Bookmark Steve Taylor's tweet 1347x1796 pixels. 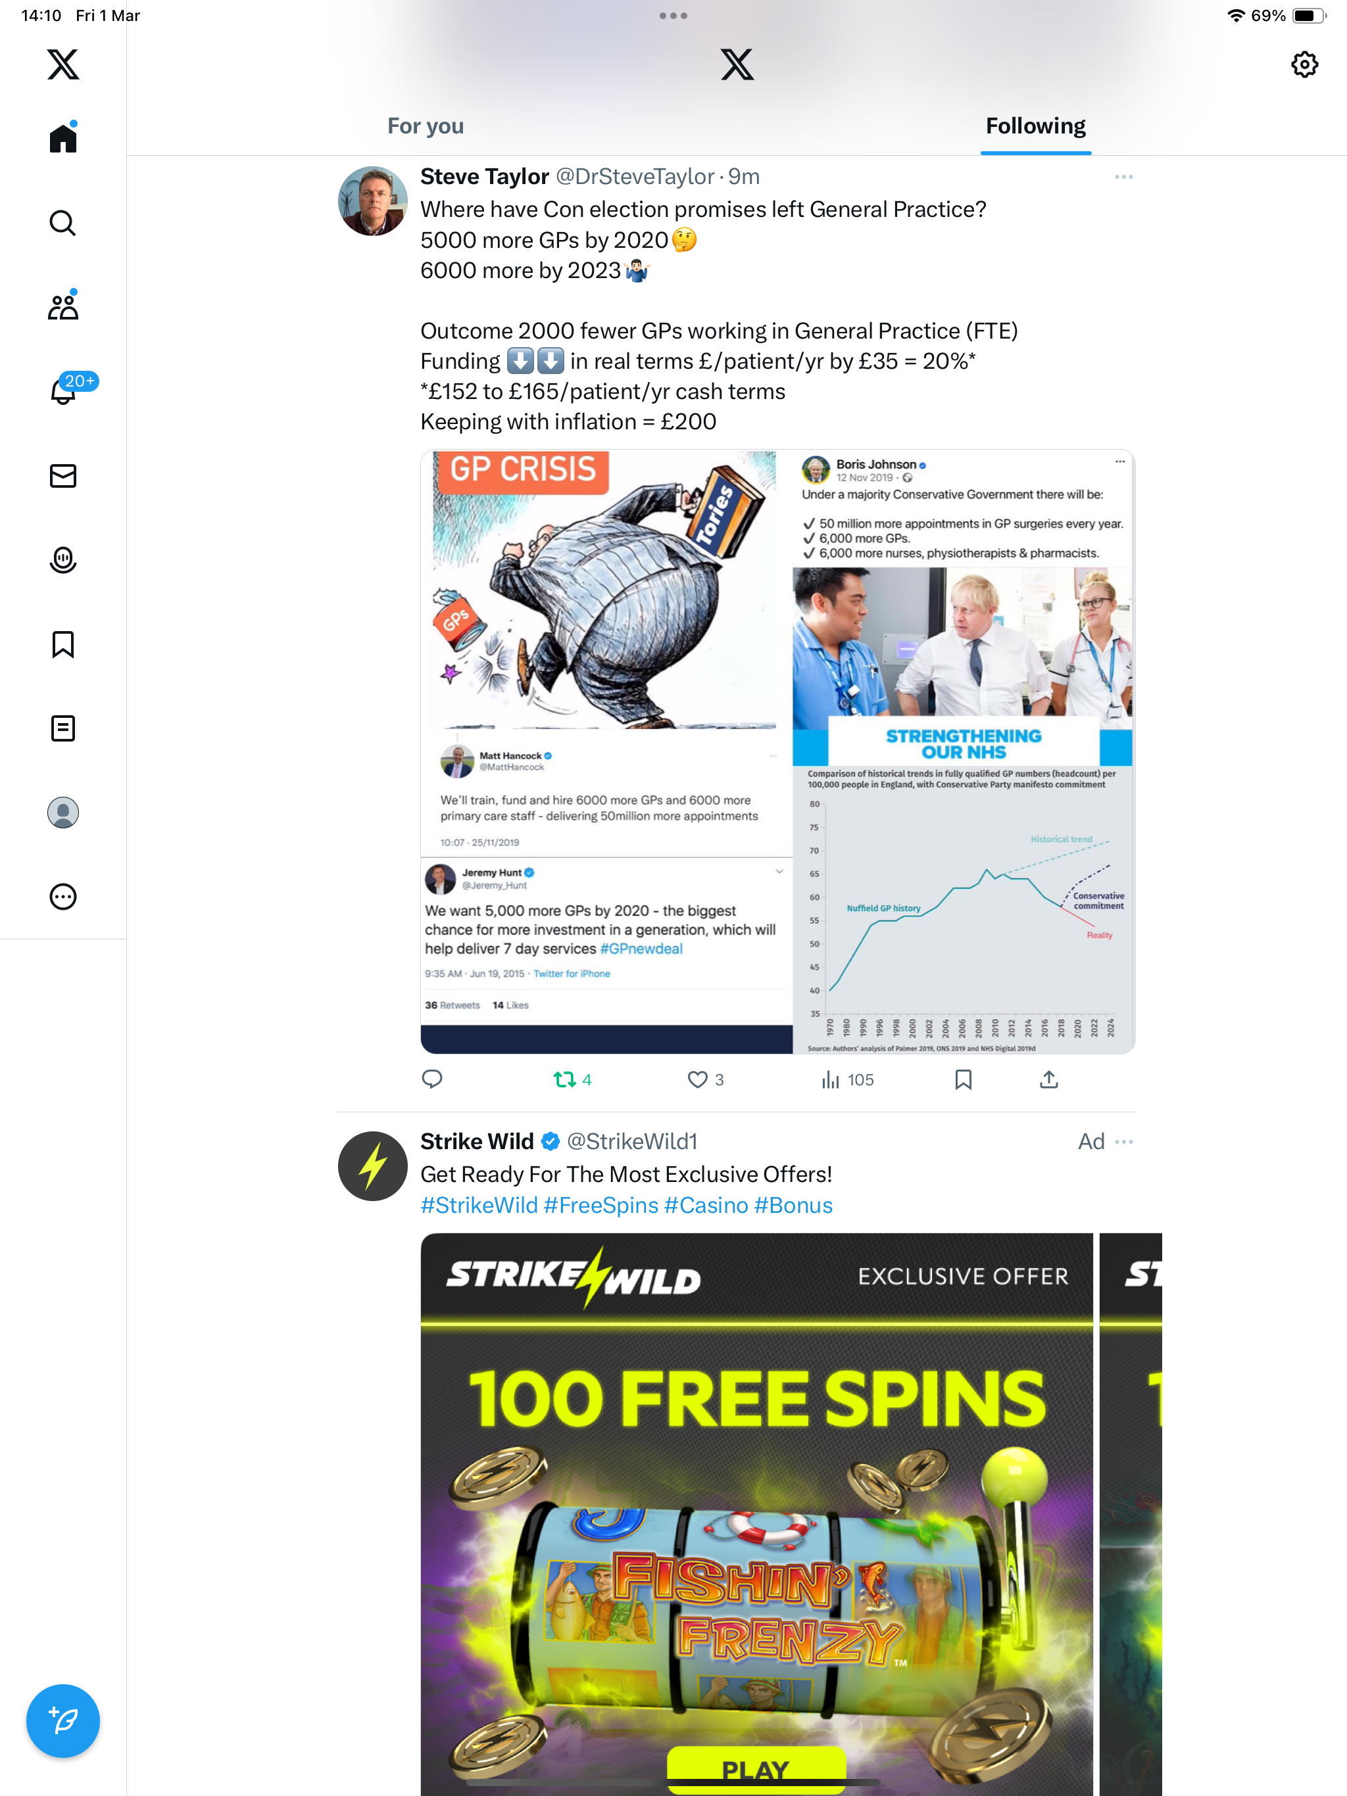964,1079
